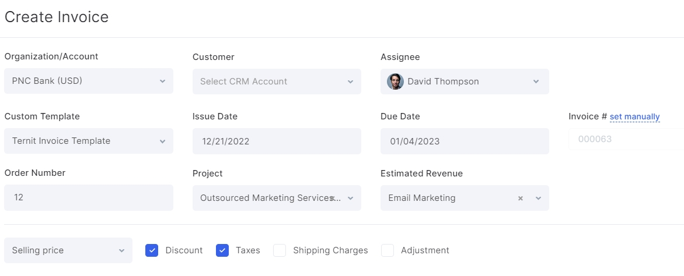Open the Ternit Invoice Template dropdown

tap(89, 141)
